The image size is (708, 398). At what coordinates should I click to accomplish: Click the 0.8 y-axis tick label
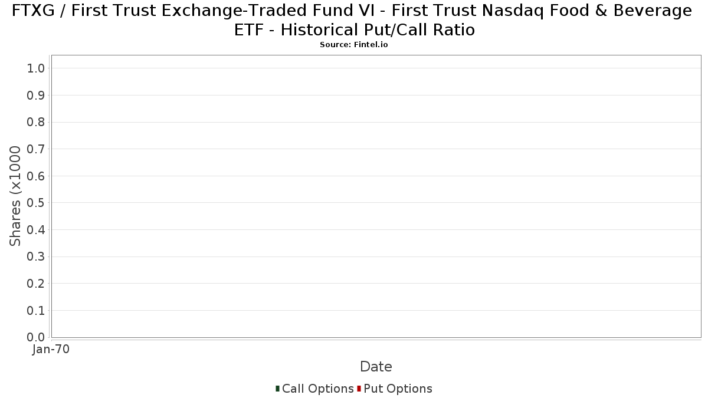tap(36, 122)
